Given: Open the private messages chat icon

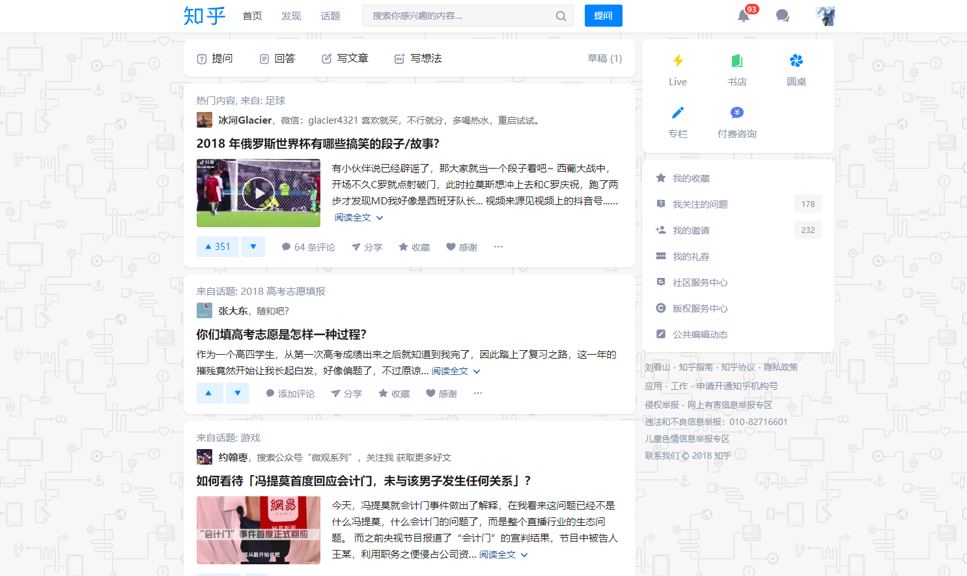Looking at the screenshot, I should tap(782, 16).
